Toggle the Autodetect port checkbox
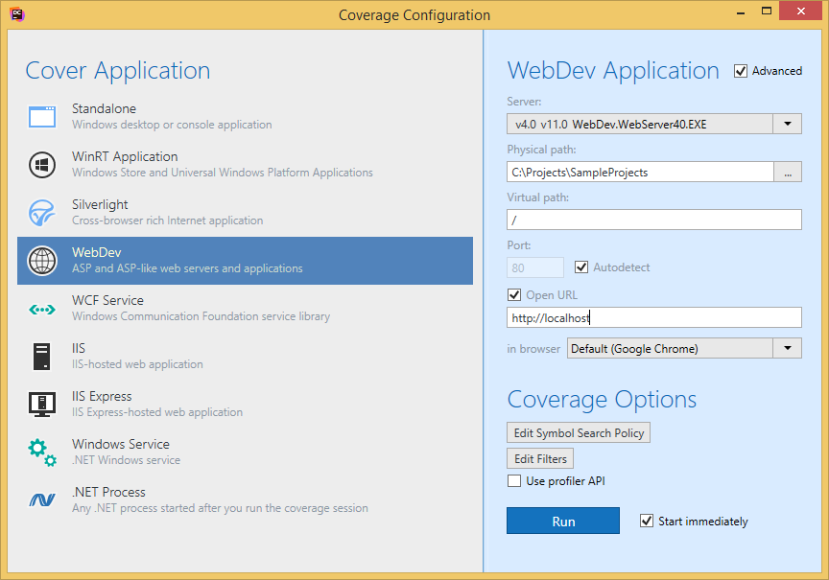 tap(581, 267)
